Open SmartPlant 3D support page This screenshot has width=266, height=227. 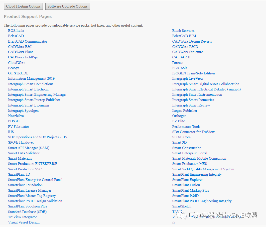[x=19, y=174]
